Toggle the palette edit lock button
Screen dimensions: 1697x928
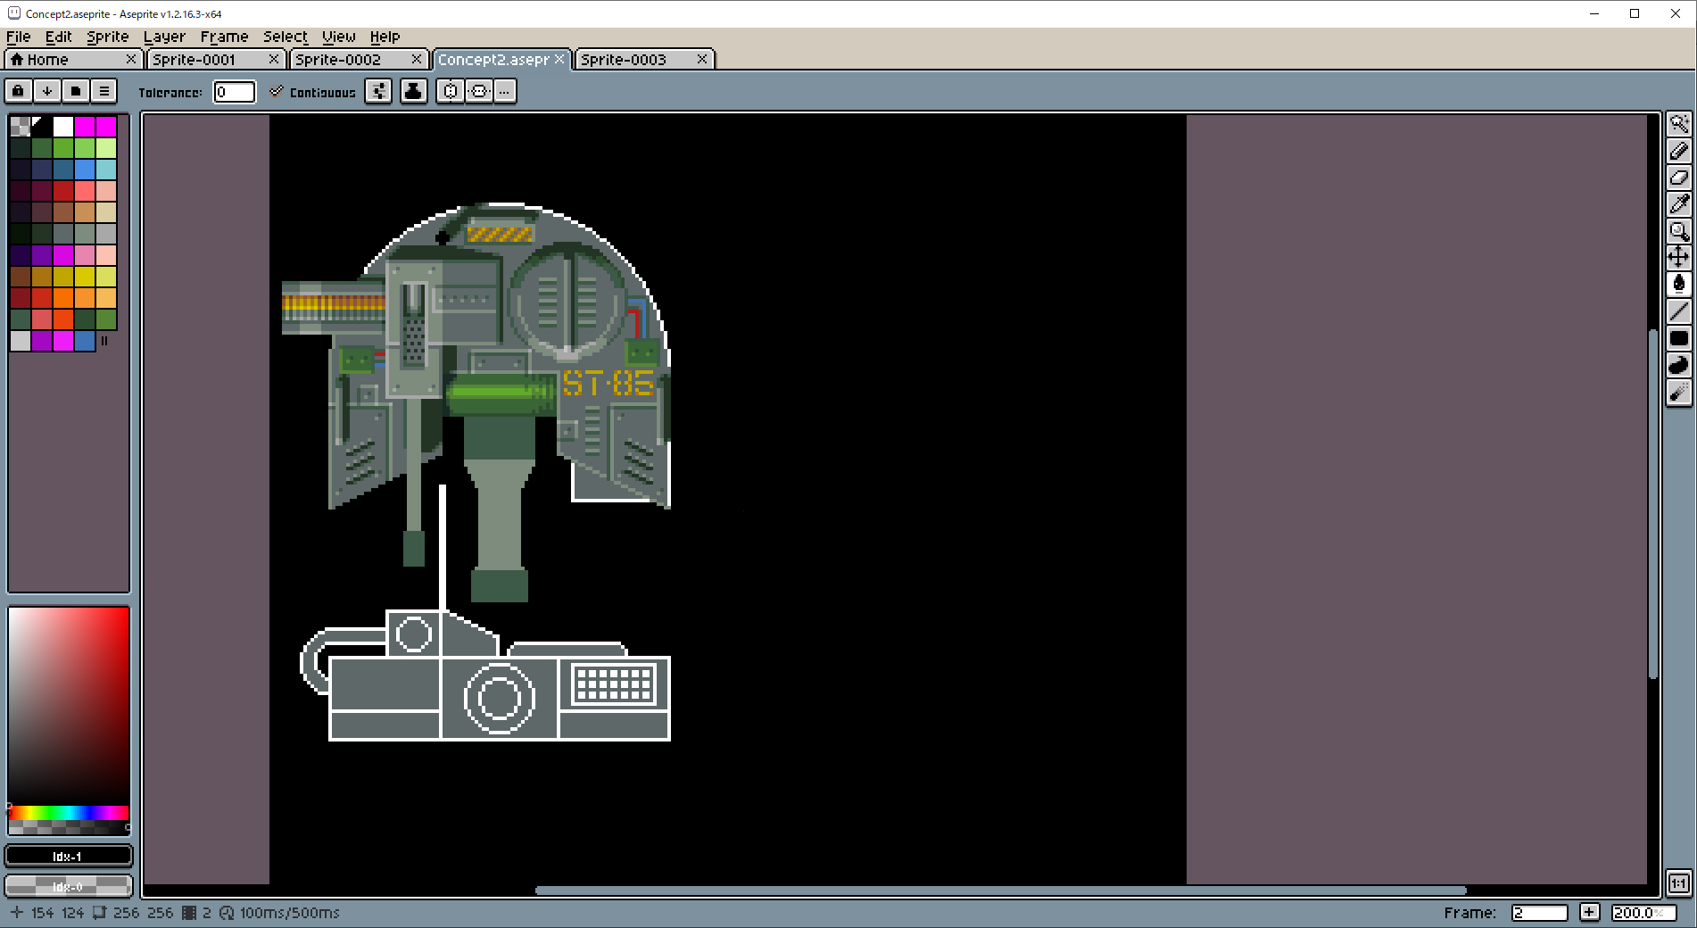(18, 91)
